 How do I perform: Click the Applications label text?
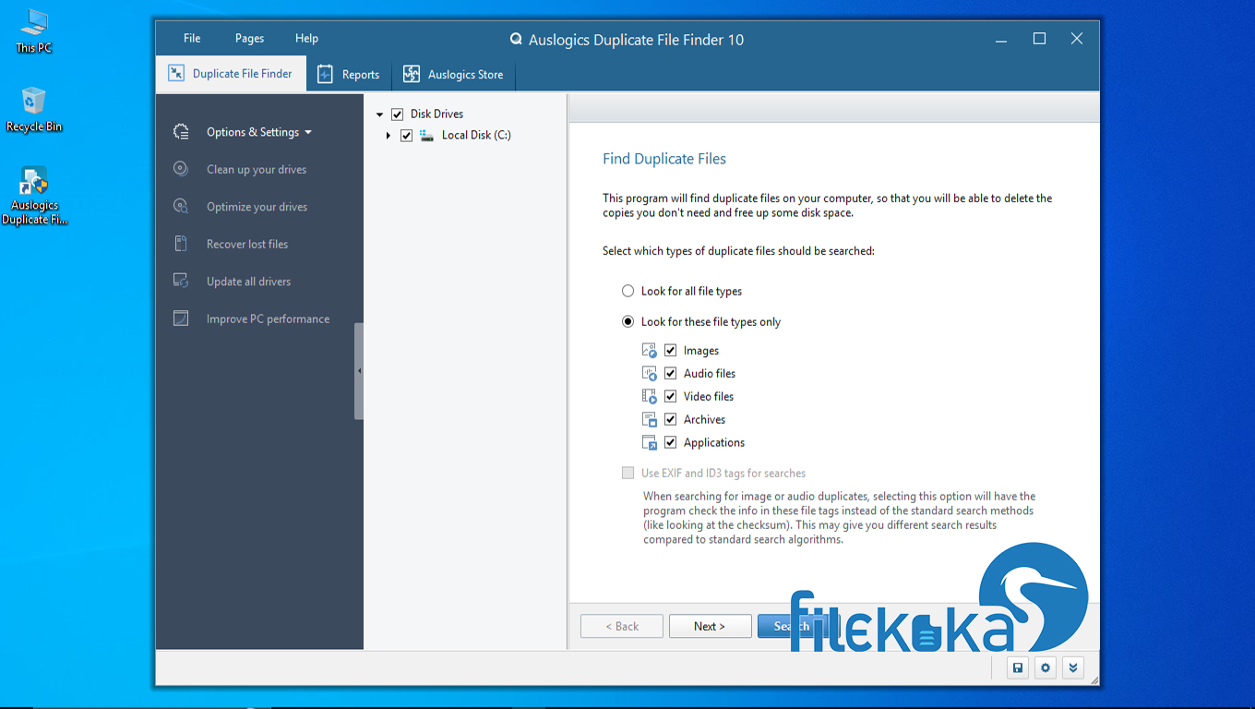tap(714, 443)
